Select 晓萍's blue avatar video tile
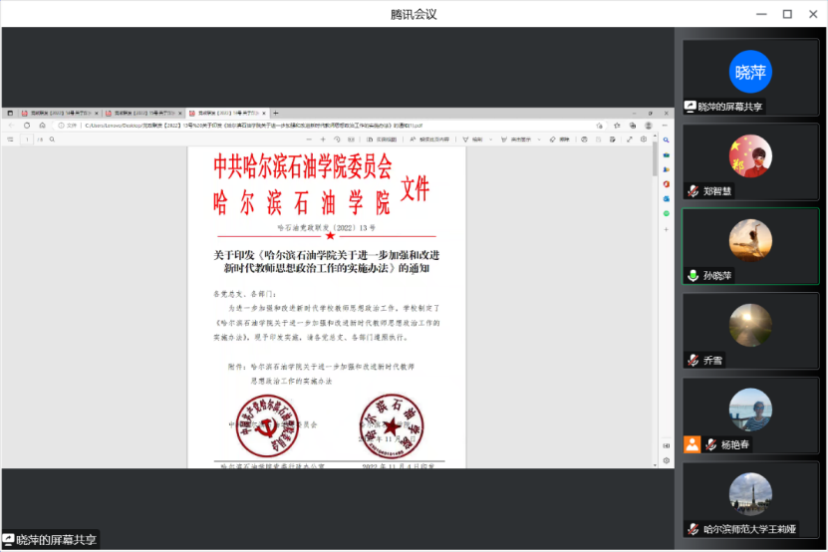 pos(750,73)
